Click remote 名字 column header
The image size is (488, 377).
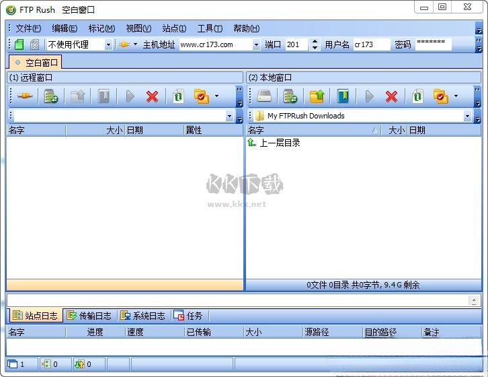36,130
